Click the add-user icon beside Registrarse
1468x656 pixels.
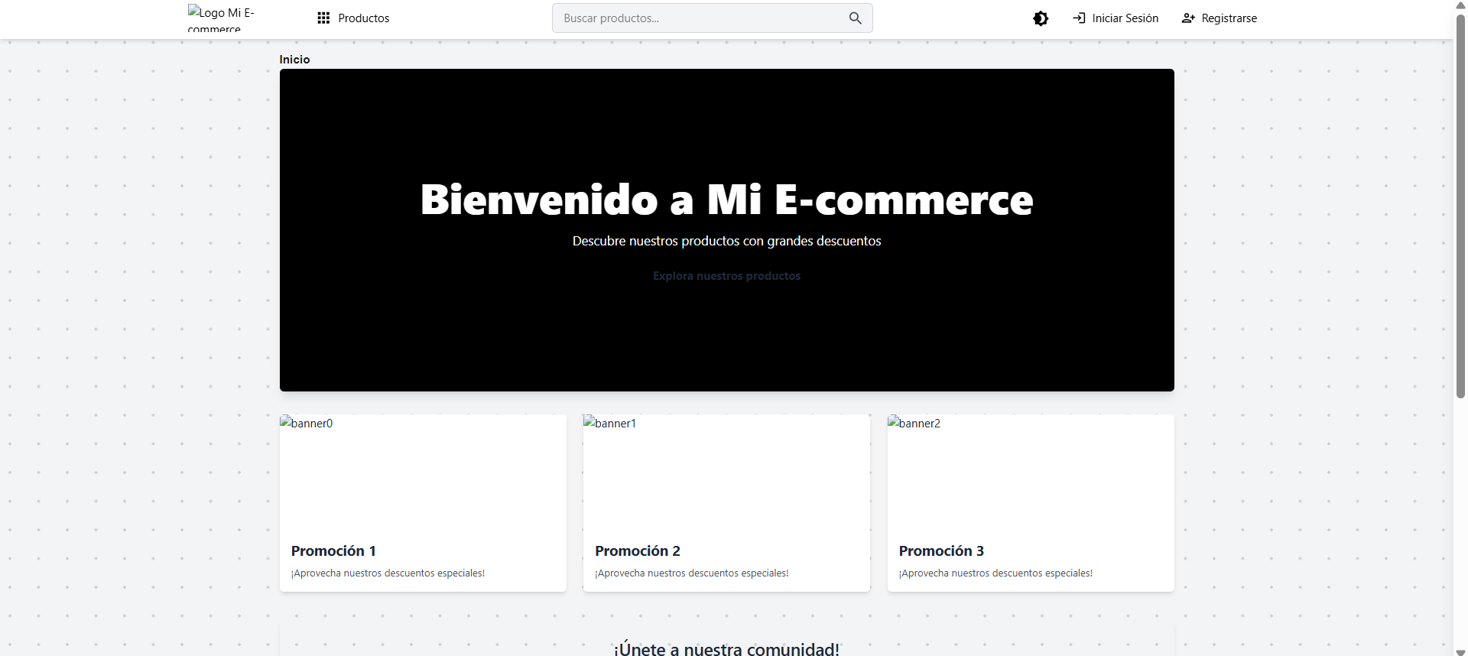pyautogui.click(x=1187, y=18)
